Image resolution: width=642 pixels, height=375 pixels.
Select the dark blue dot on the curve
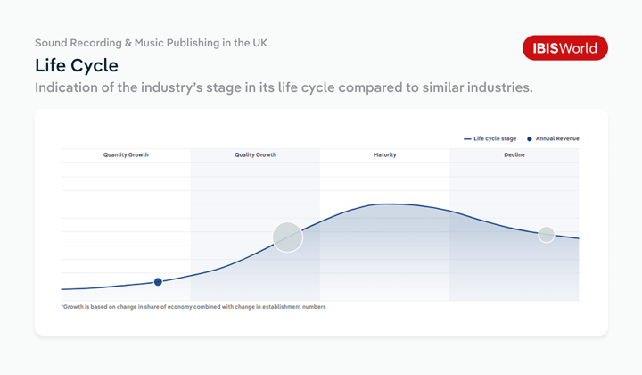[x=158, y=282]
